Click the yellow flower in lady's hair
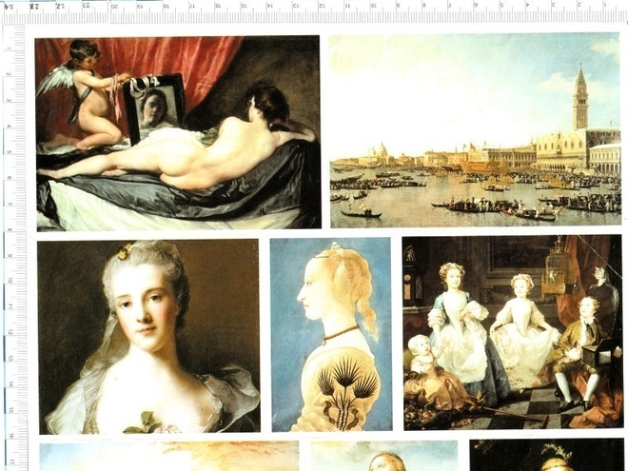This screenshot has height=471, width=628. click(x=125, y=251)
